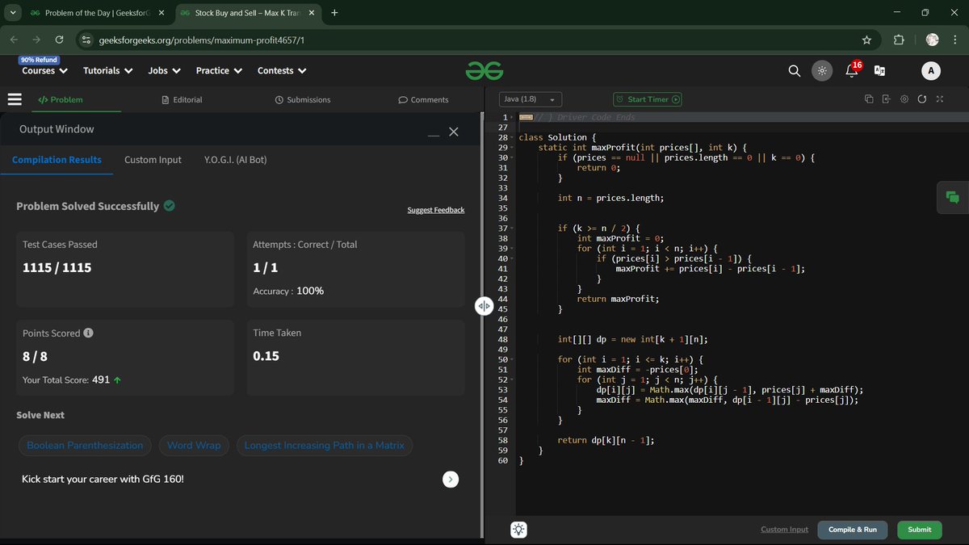Collapse the for loop fold at line 50
The image size is (969, 545).
coord(511,359)
